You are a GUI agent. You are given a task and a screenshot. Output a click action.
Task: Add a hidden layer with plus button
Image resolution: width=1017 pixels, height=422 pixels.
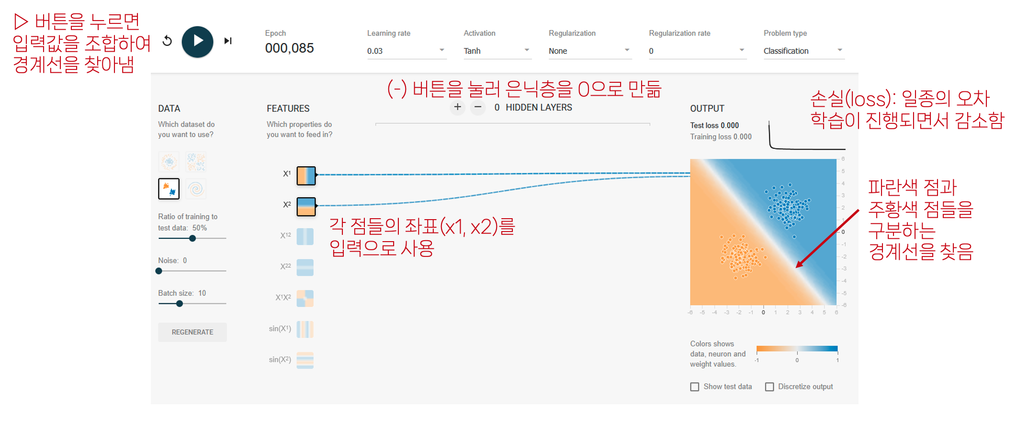[457, 107]
